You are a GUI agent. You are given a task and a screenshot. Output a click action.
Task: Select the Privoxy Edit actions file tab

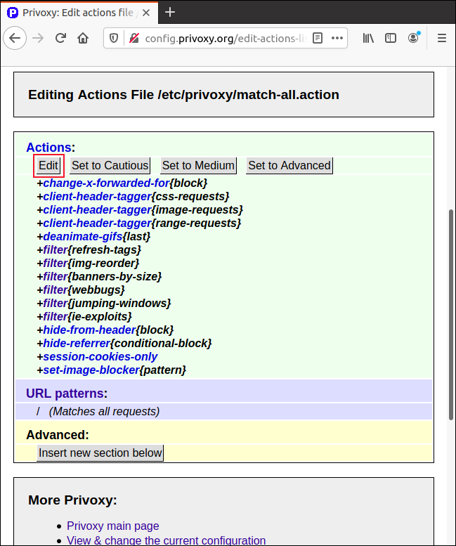point(77,13)
